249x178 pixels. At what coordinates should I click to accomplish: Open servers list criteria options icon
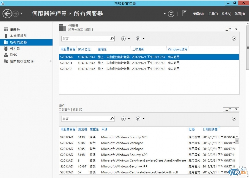tap(124, 38)
